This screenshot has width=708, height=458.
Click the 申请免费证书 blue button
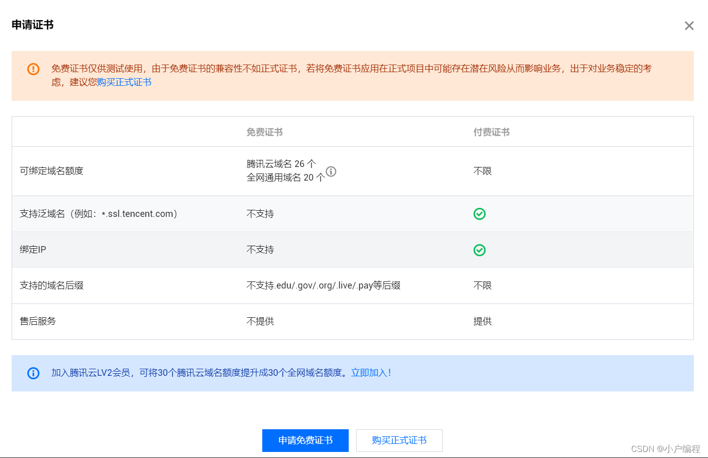click(305, 440)
